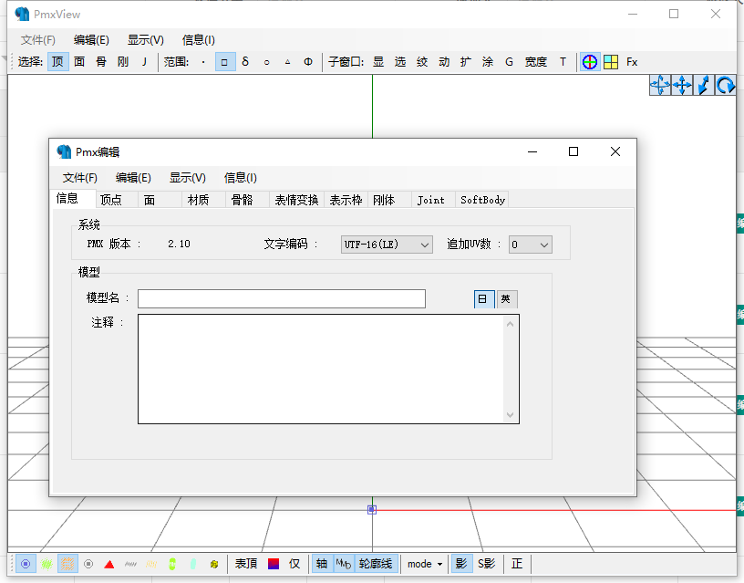Image resolution: width=744 pixels, height=583 pixels.
Task: Select the triangle range option
Action: [287, 62]
